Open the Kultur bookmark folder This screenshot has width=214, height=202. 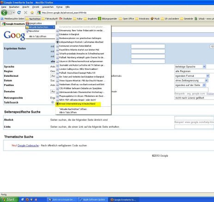click(78, 18)
